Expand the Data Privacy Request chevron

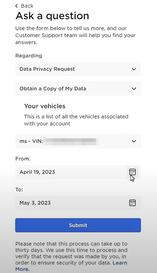(134, 69)
